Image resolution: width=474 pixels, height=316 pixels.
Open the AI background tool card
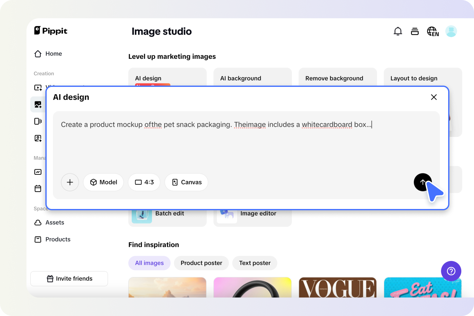[x=252, y=77]
